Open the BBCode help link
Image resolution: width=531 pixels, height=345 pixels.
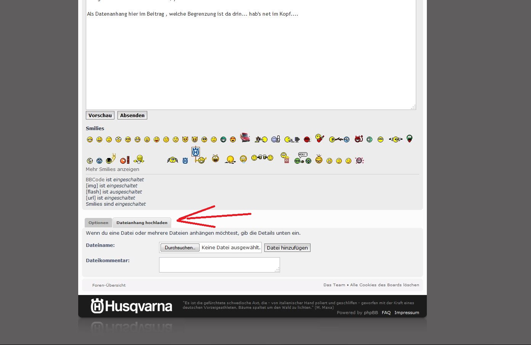[95, 179]
